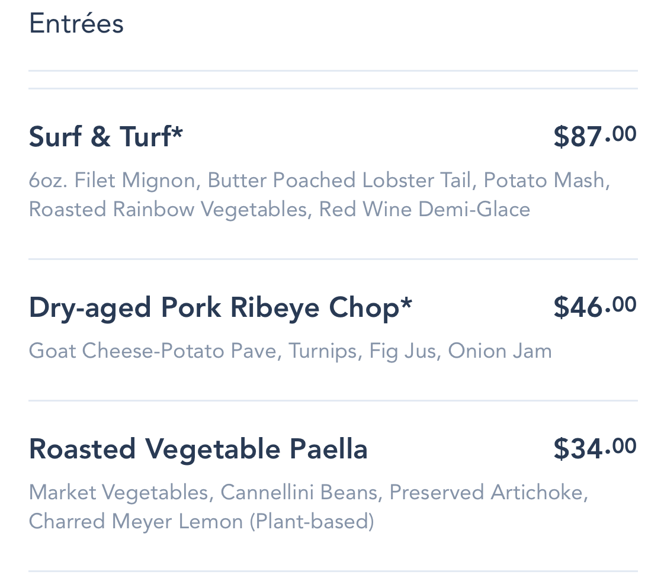Click the $87.00 price
This screenshot has height=581, width=648.
(594, 136)
